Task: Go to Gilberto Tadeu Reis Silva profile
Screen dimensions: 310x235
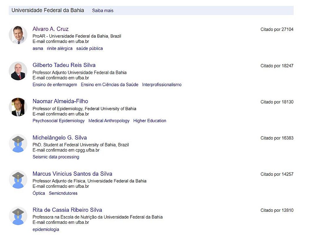Action: click(64, 65)
